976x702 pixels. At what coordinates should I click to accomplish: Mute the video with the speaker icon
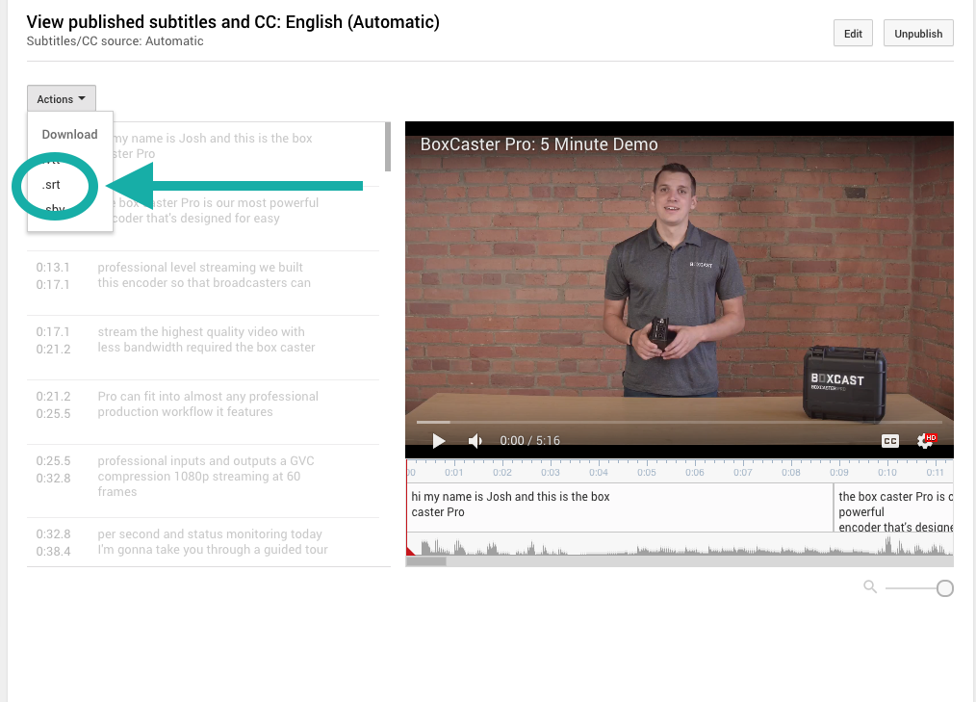point(475,441)
